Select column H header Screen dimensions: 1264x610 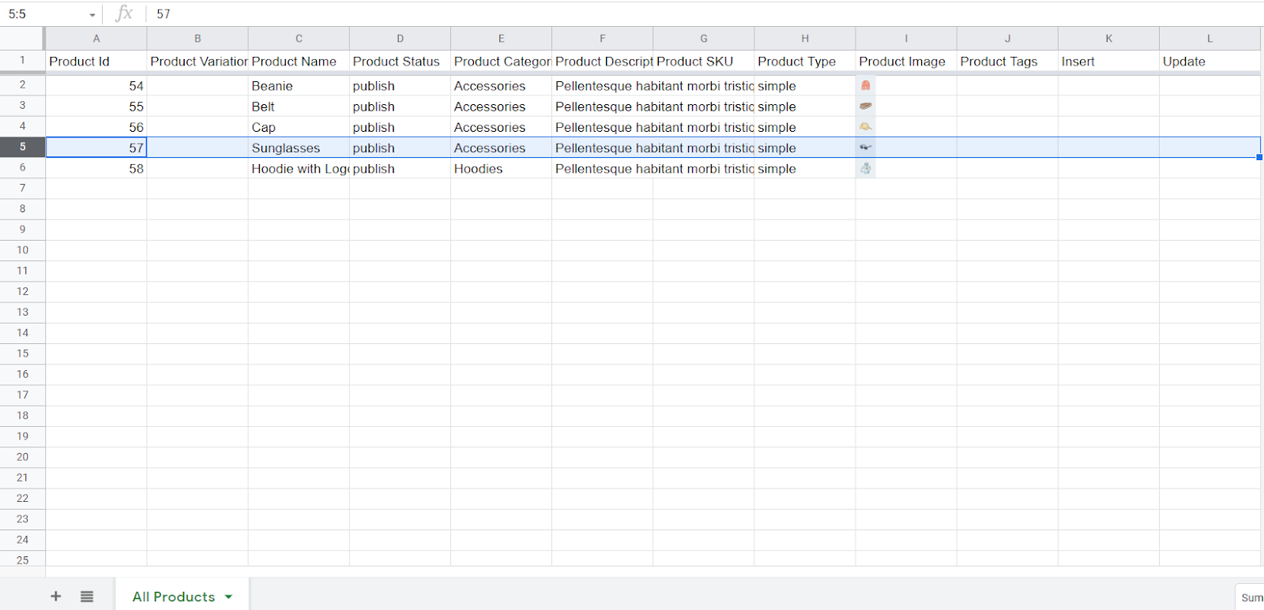click(x=804, y=38)
